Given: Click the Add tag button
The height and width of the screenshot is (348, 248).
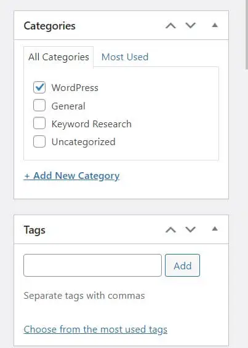Looking at the screenshot, I should (182, 266).
